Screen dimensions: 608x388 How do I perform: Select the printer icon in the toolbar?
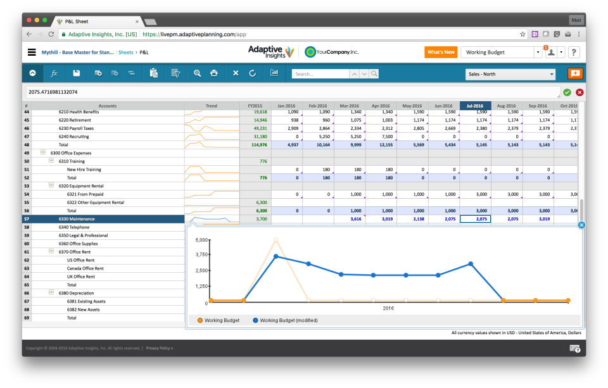pos(215,73)
